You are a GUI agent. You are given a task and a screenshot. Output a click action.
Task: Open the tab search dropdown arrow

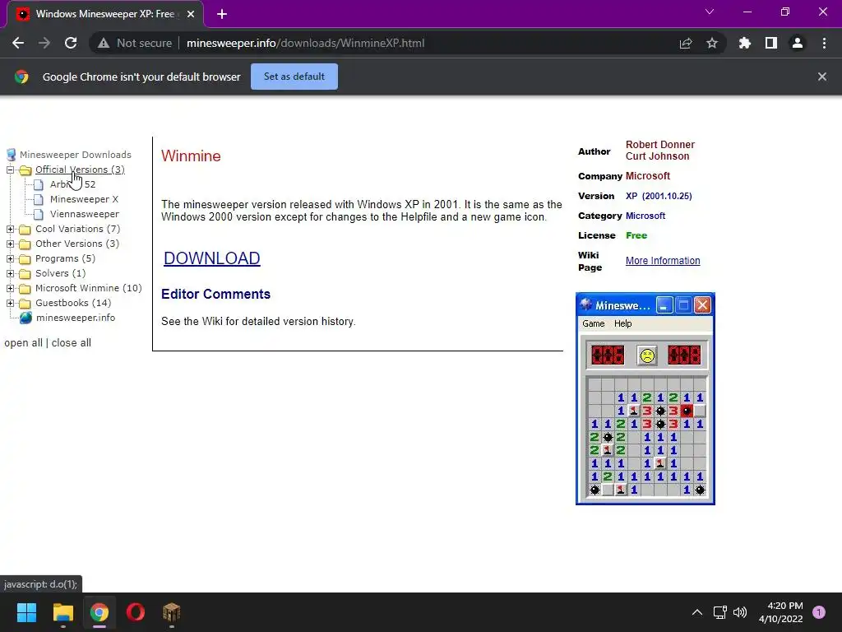710,12
